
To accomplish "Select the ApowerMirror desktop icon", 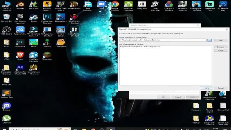I will pyautogui.click(x=20, y=31).
